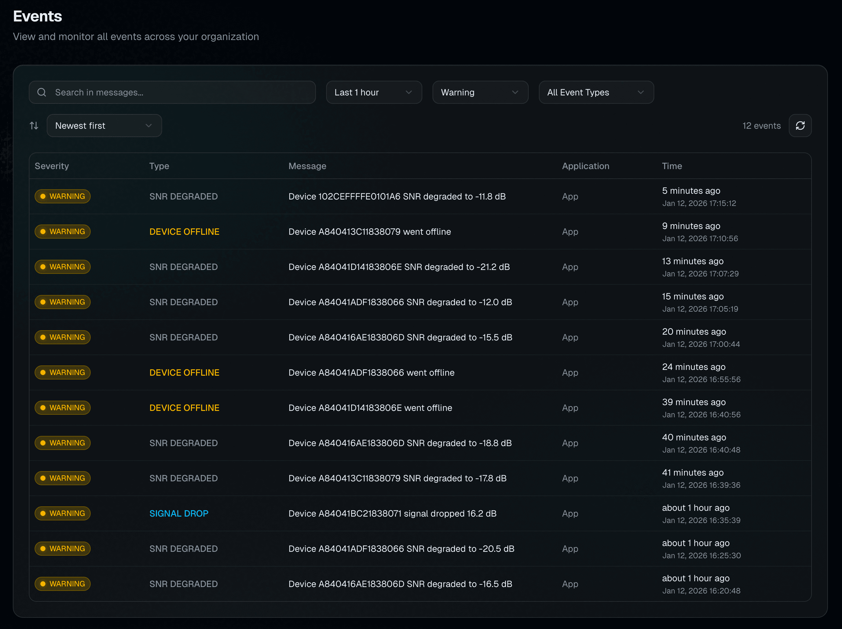Click the refresh events icon
Viewport: 842px width, 629px height.
click(x=800, y=126)
